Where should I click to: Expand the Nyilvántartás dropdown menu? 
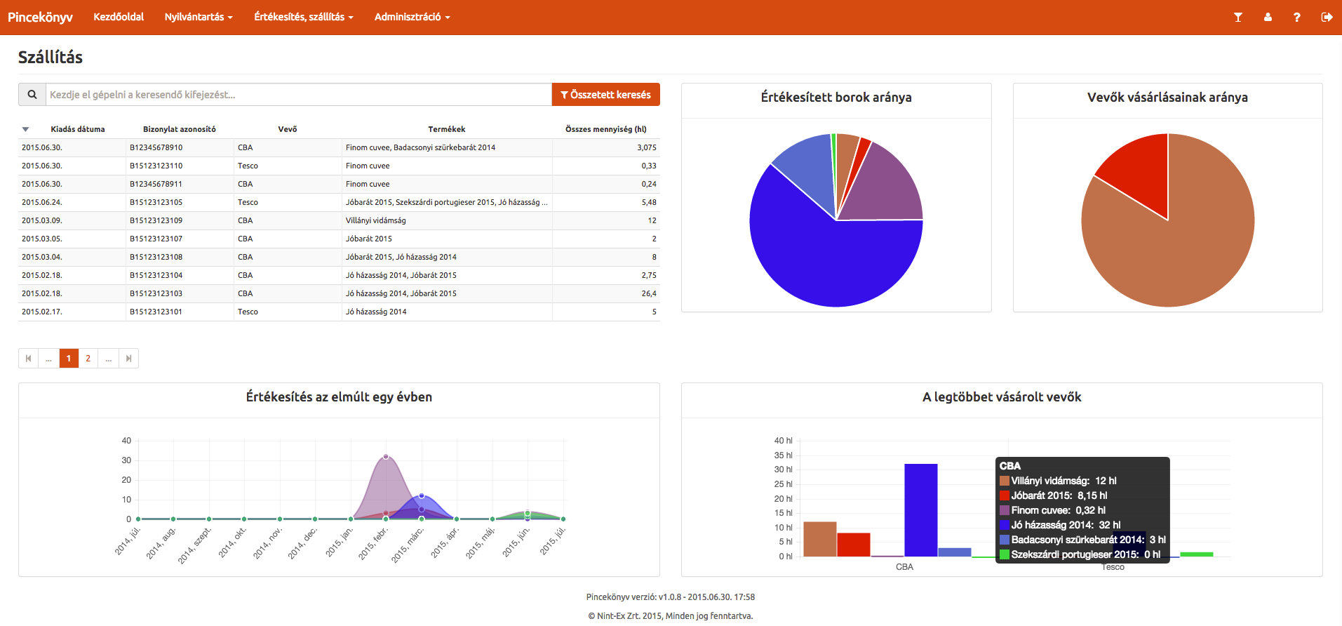[x=199, y=17]
